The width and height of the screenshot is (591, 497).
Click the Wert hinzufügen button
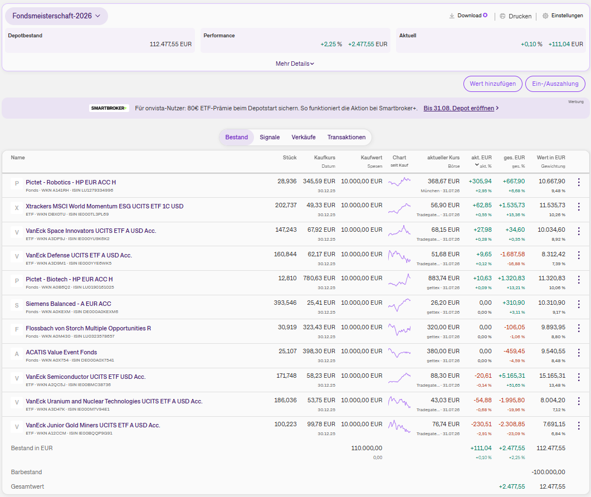(x=492, y=84)
